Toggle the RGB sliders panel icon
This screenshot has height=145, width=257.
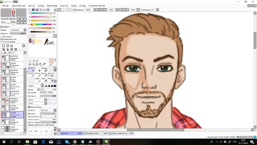[33, 10]
